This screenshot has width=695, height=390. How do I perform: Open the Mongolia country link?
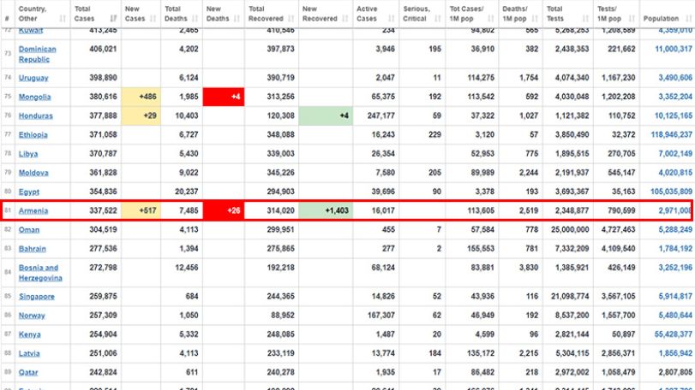[x=34, y=97]
